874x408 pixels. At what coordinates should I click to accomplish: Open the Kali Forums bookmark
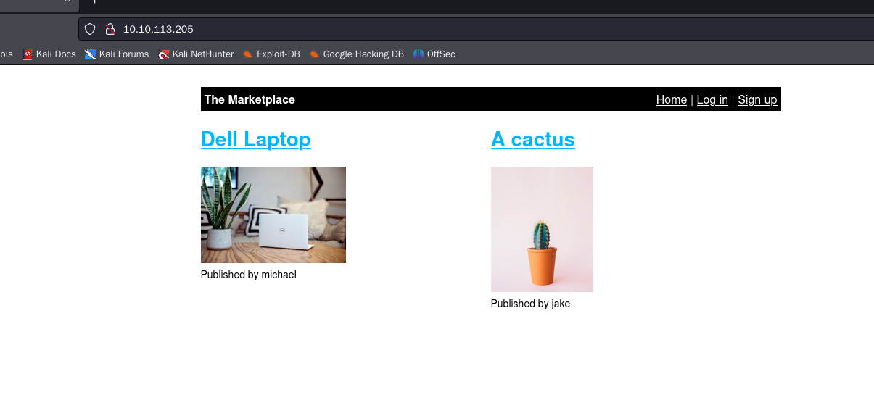tap(117, 54)
